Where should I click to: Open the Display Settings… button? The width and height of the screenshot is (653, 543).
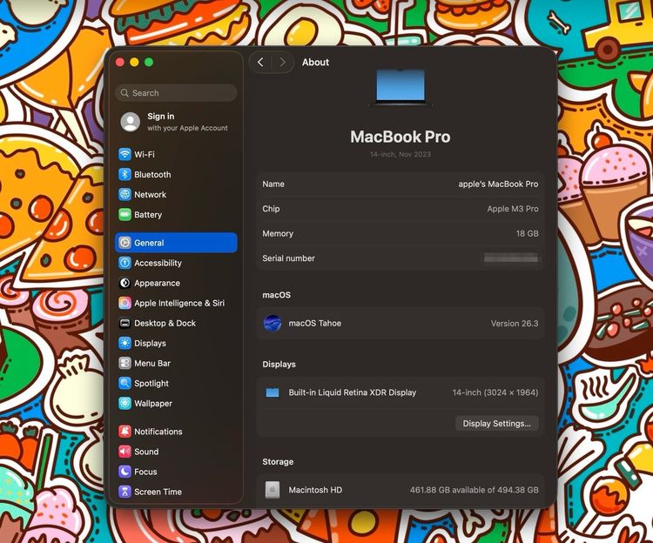coord(497,424)
